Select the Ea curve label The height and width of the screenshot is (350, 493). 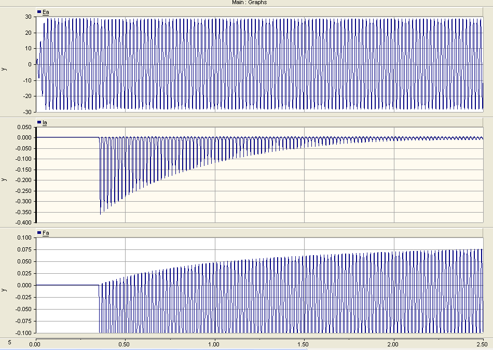[46, 12]
